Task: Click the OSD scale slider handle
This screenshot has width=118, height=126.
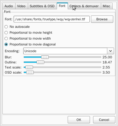Action: (x=30, y=72)
